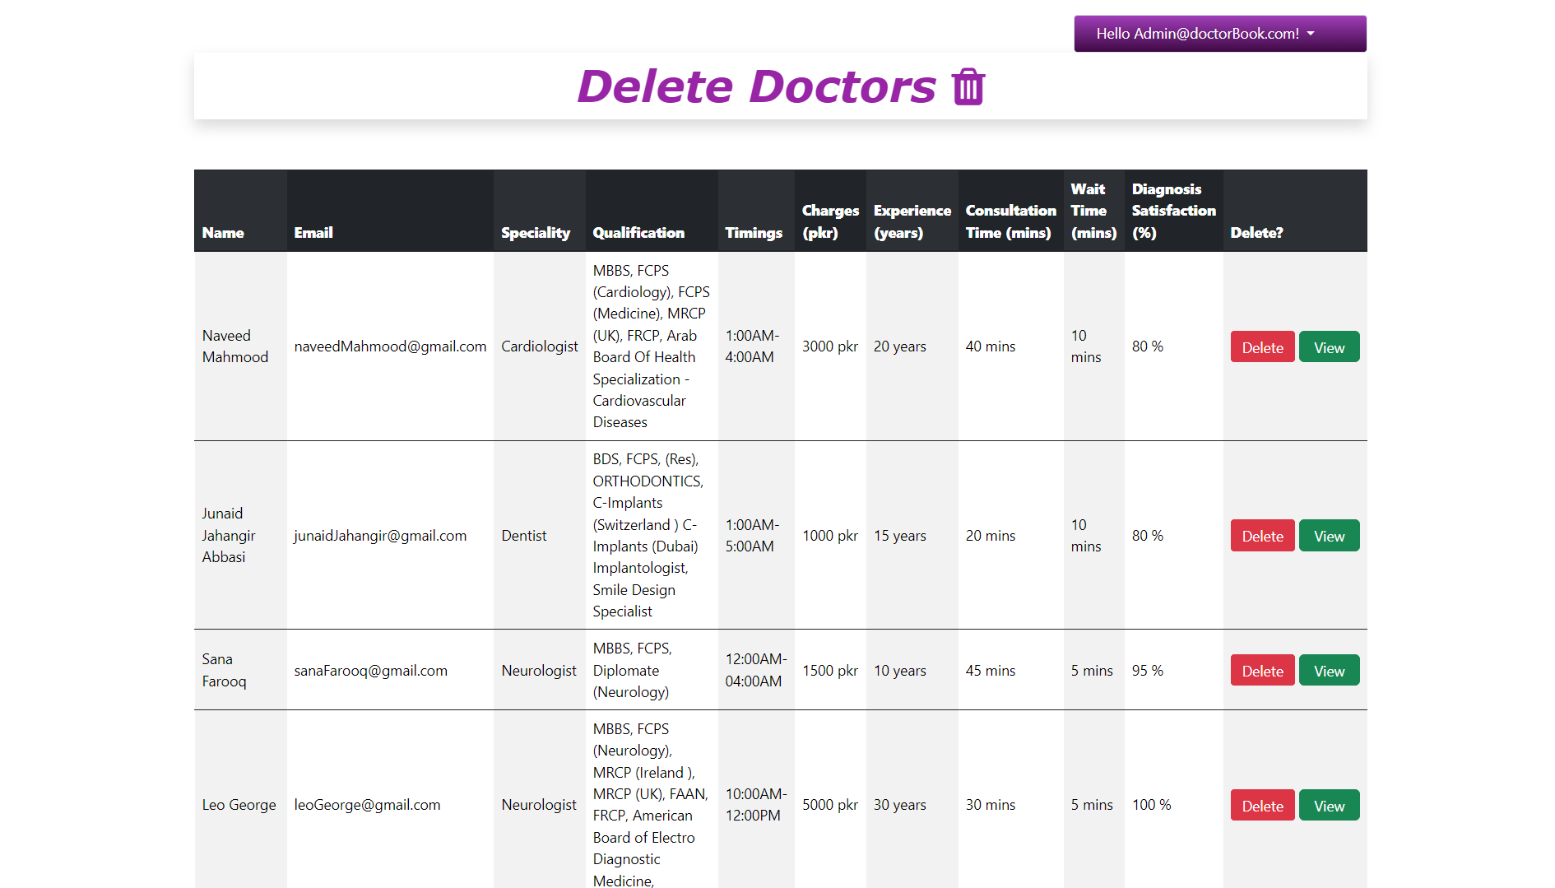This screenshot has width=1555, height=888.
Task: Delete doctor Junaid Jahangir Abbasi
Action: click(1261, 536)
